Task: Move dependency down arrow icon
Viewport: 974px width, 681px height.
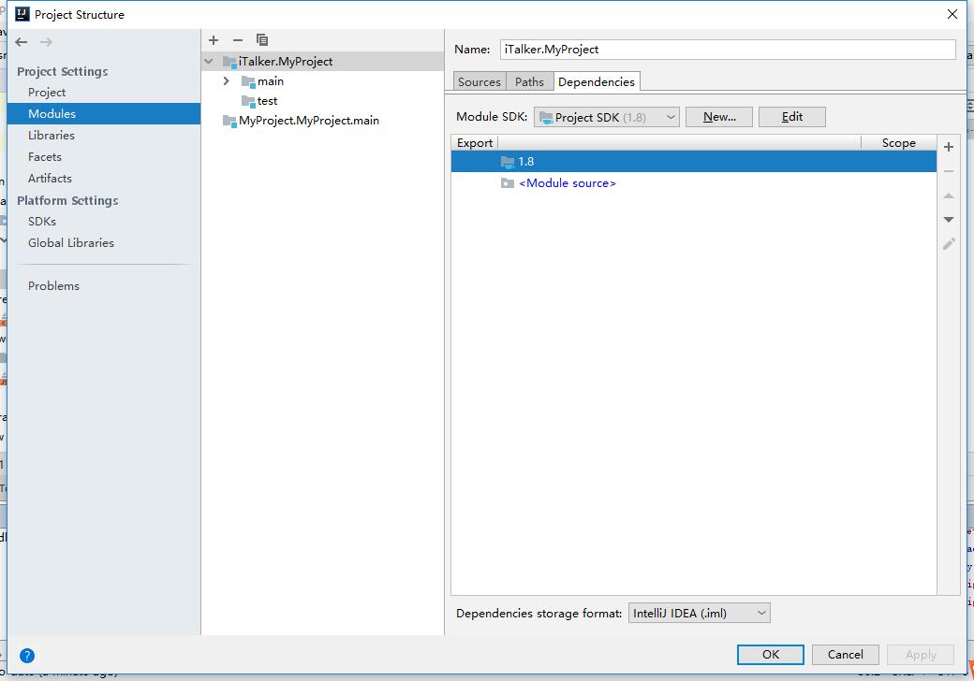Action: tap(949, 220)
